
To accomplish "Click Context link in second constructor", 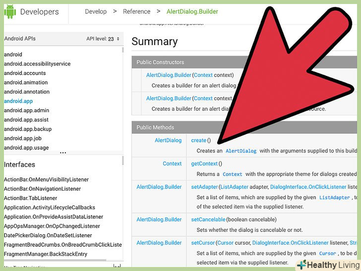I will click(x=203, y=98).
